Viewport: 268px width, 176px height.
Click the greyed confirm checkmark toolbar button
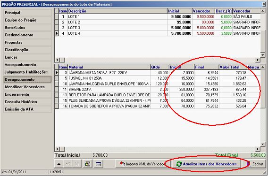click(x=68, y=164)
